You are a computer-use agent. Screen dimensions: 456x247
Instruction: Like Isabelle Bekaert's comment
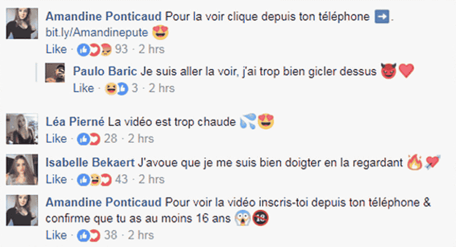tap(56, 180)
